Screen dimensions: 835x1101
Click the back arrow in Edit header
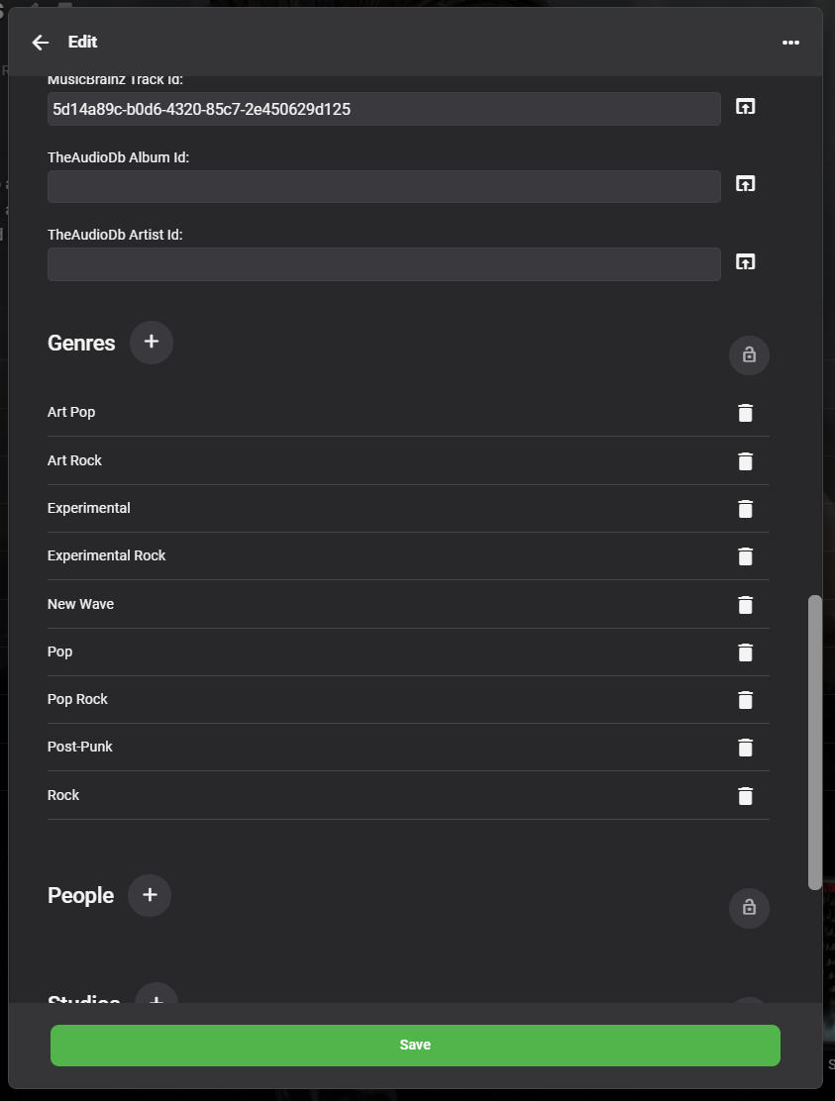click(40, 43)
